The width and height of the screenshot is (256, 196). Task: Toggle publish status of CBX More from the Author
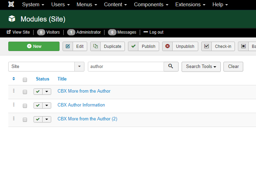[x=38, y=92]
